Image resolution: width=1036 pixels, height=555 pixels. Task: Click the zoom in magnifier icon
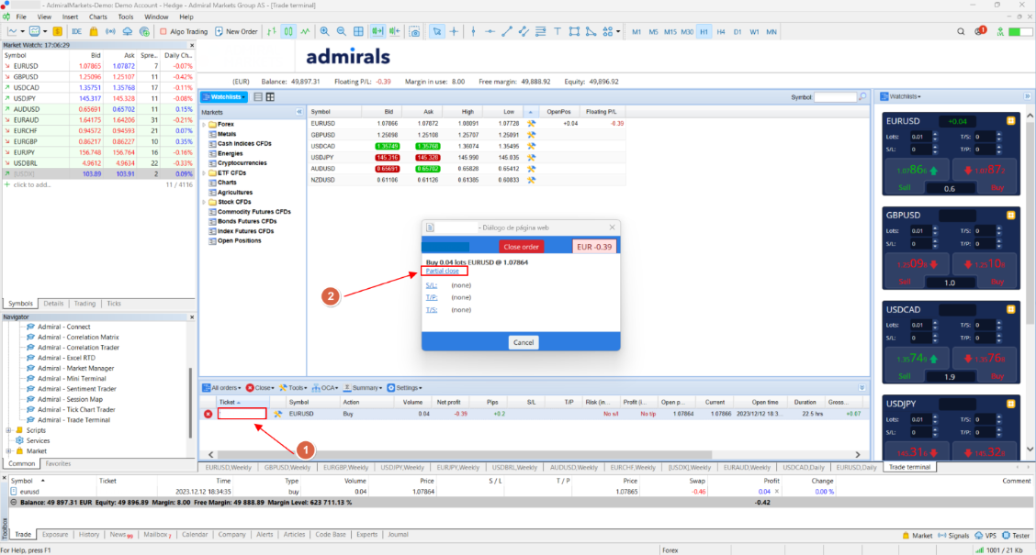pyautogui.click(x=324, y=31)
